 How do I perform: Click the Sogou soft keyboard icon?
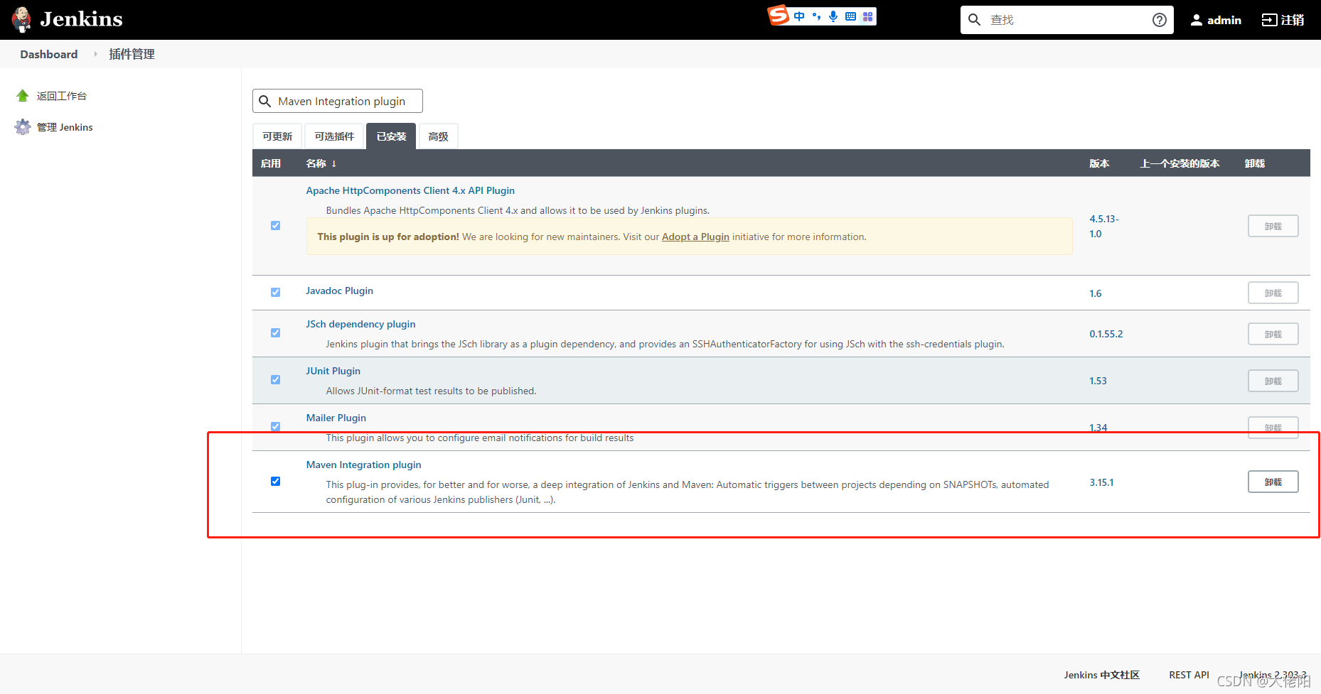[x=850, y=16]
